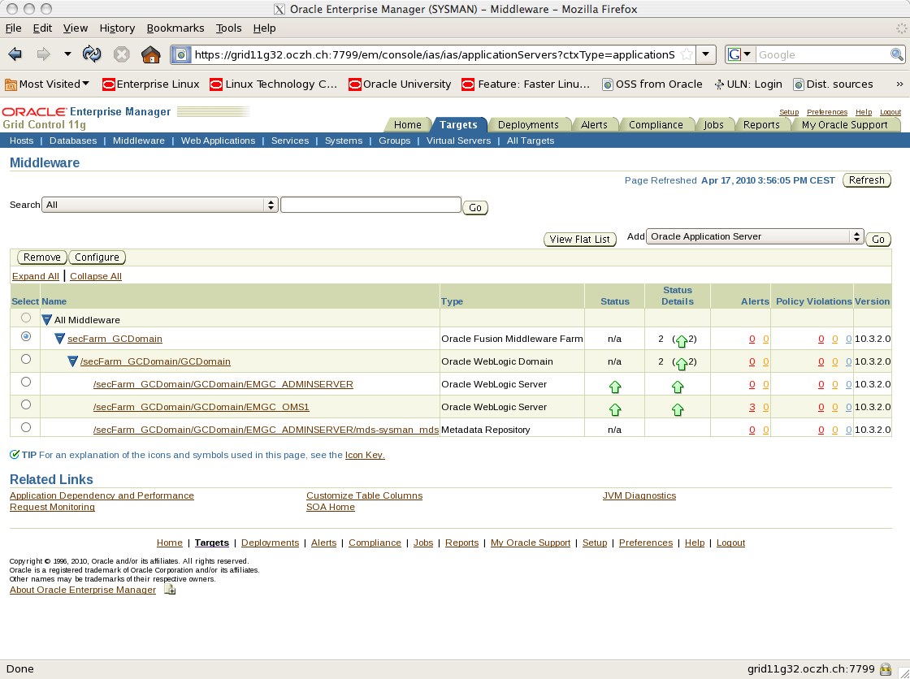The image size is (910, 679).
Task: Click the Reload page icon
Action: click(x=91, y=54)
